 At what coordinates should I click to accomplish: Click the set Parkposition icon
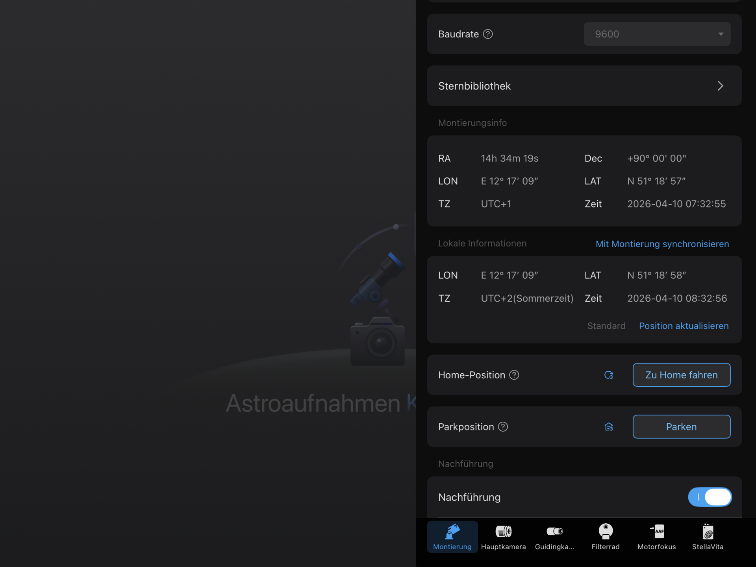(609, 427)
